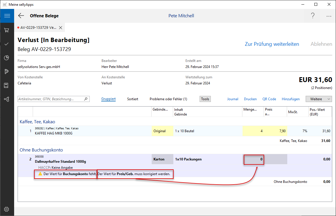Click Zur Prüfung weiterleiten

[272, 44]
